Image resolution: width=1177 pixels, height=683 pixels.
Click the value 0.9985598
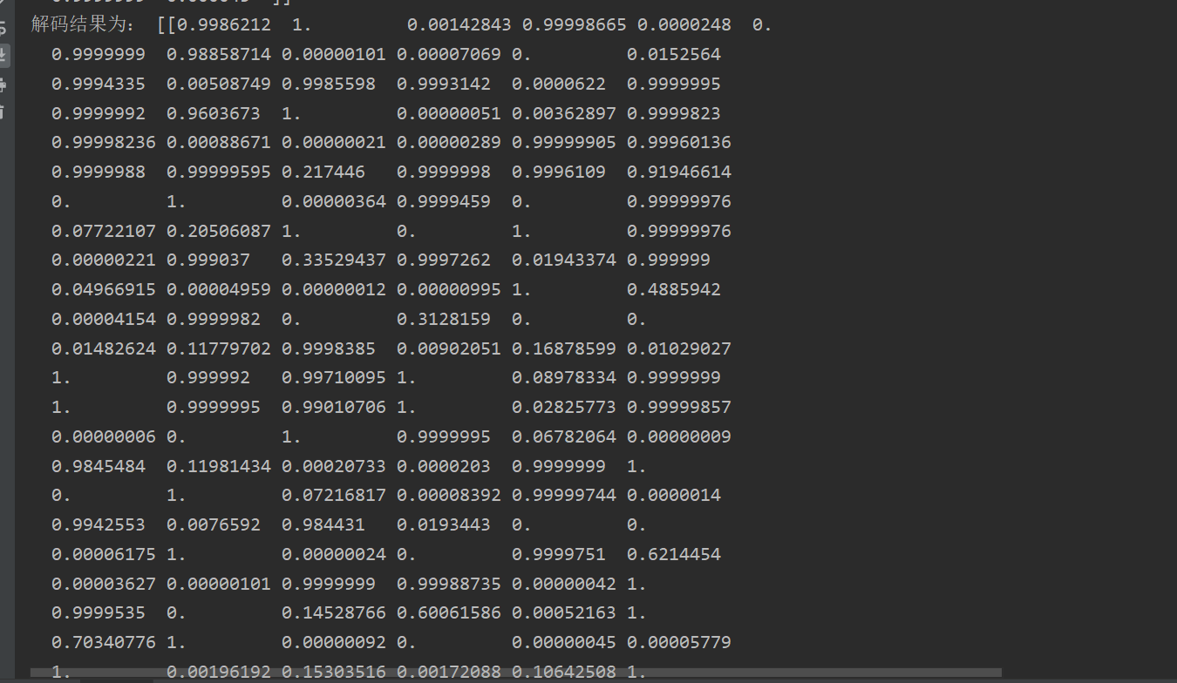329,85
